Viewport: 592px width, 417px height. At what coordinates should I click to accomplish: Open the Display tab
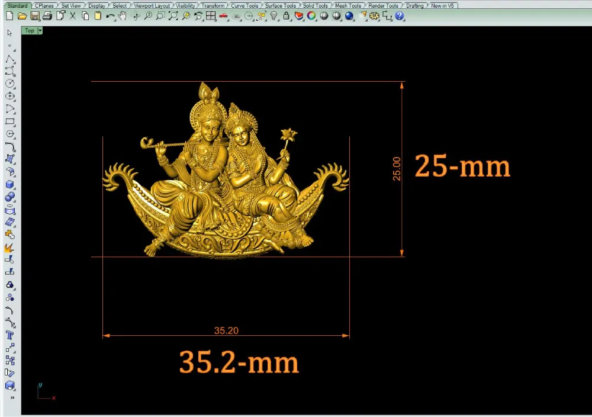point(96,6)
